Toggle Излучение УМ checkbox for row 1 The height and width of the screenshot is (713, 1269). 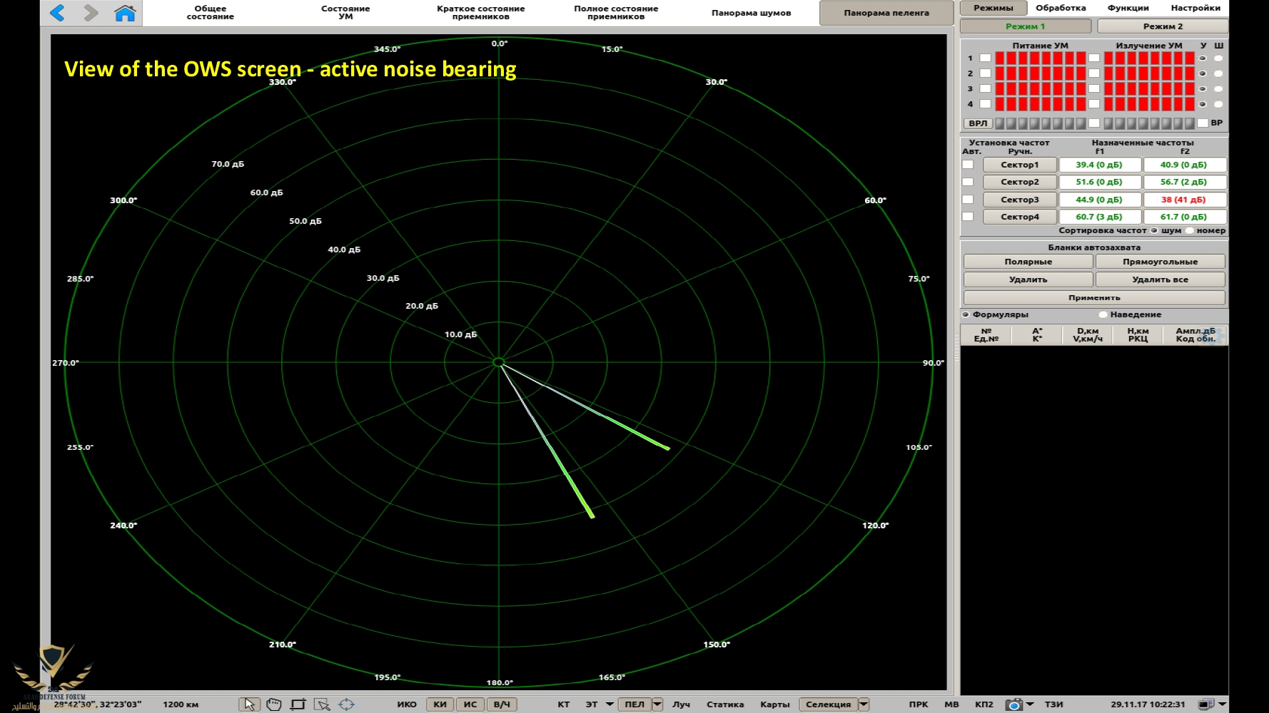pos(1094,58)
